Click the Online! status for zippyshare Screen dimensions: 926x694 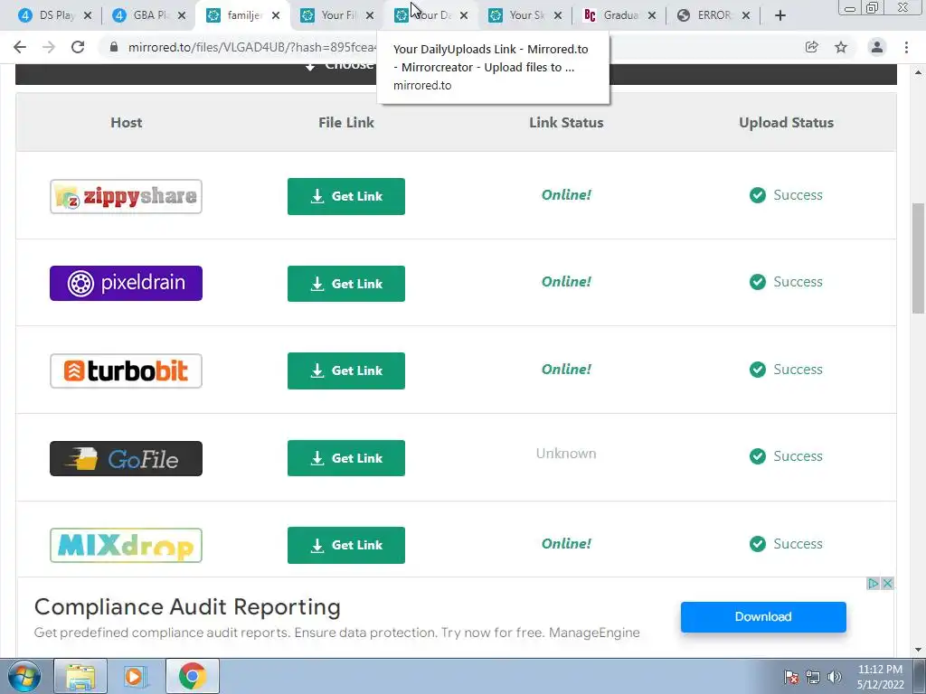pyautogui.click(x=566, y=195)
